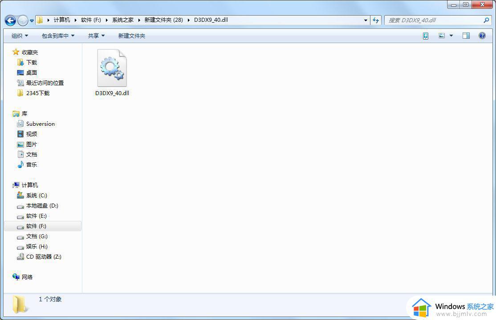This screenshot has width=496, height=320.
Task: Maximize the Explorer window
Action: coord(465,4)
